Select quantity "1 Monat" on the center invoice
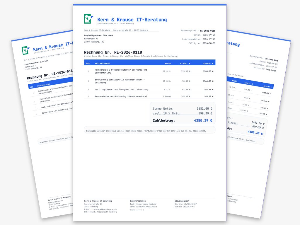 [167, 97]
